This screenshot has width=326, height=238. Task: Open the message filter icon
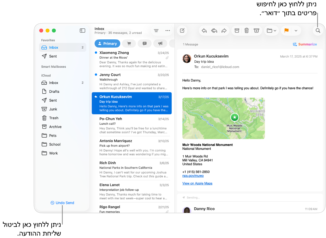[x=156, y=30]
